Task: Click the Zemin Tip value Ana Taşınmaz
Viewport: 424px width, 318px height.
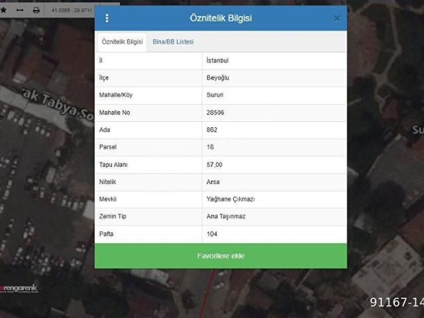Action: click(x=226, y=217)
